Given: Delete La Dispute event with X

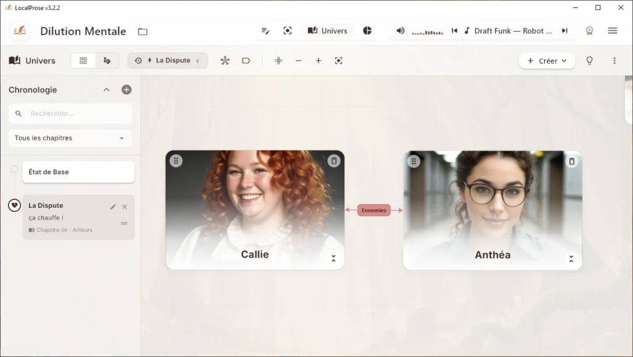Looking at the screenshot, I should [125, 207].
